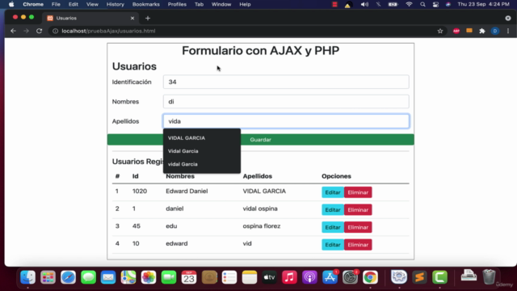Image resolution: width=517 pixels, height=291 pixels.
Task: Edit the Edward Daniel user row
Action: pyautogui.click(x=333, y=192)
